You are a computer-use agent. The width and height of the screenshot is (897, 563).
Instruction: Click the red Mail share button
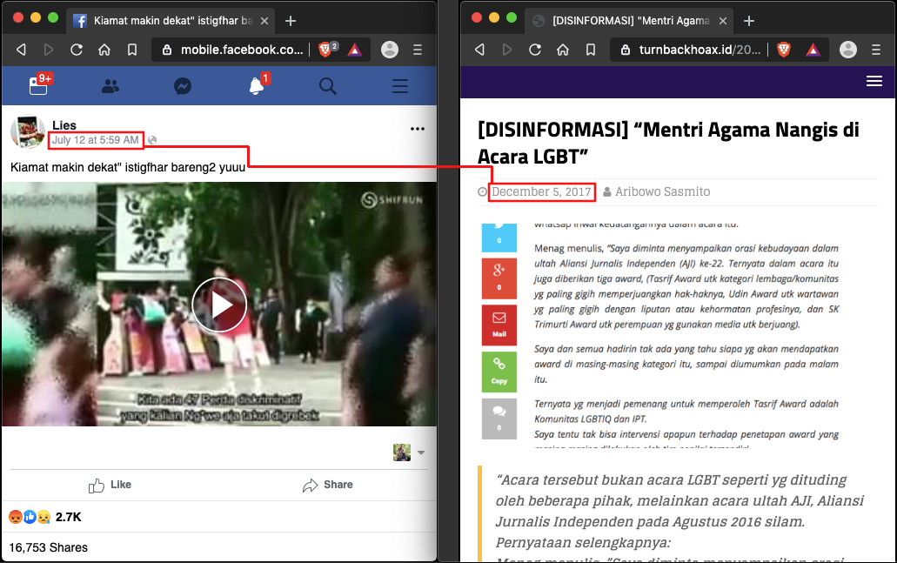point(499,323)
